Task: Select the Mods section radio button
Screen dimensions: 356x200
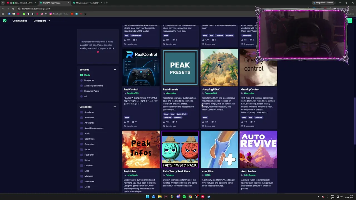Action: (x=81, y=75)
